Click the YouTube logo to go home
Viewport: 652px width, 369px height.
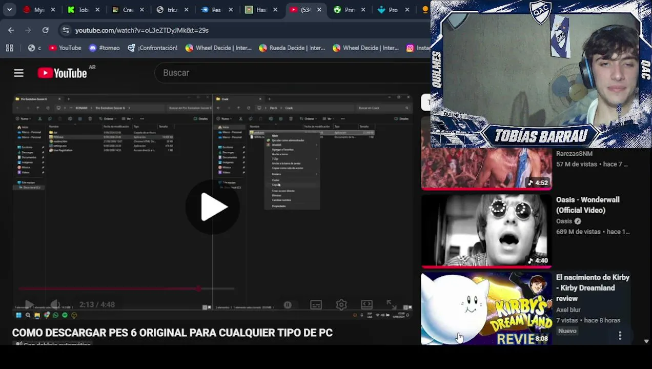point(62,73)
